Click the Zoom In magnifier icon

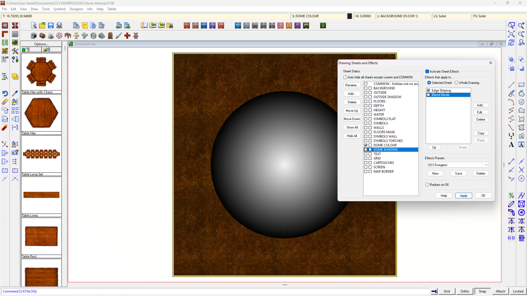[x=521, y=25]
